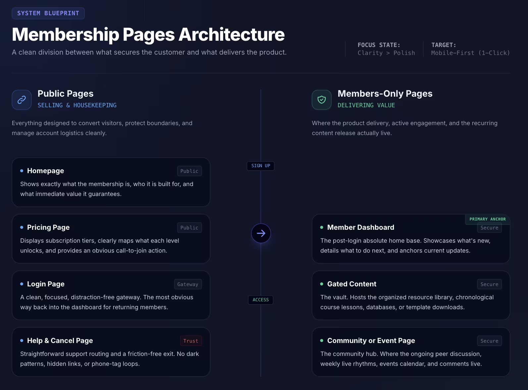The height and width of the screenshot is (390, 528).
Task: Click the Clarity > Polish value
Action: tap(386, 53)
